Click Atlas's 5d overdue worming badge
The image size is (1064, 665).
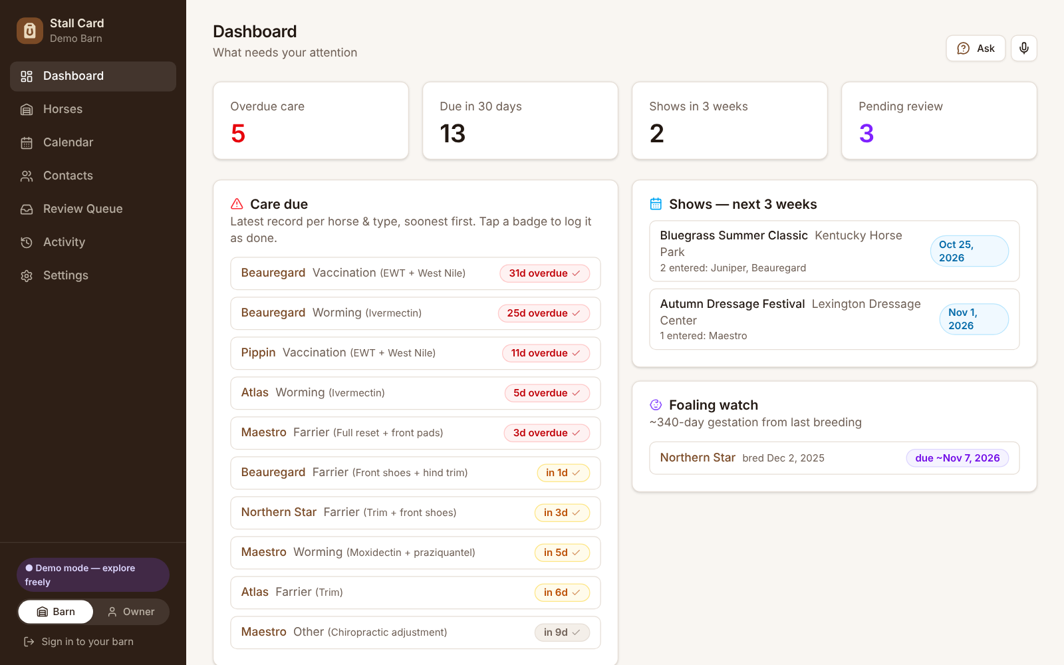[547, 393]
